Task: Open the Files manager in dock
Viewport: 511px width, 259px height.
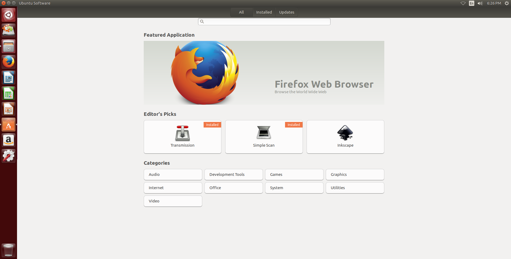Action: pos(9,46)
